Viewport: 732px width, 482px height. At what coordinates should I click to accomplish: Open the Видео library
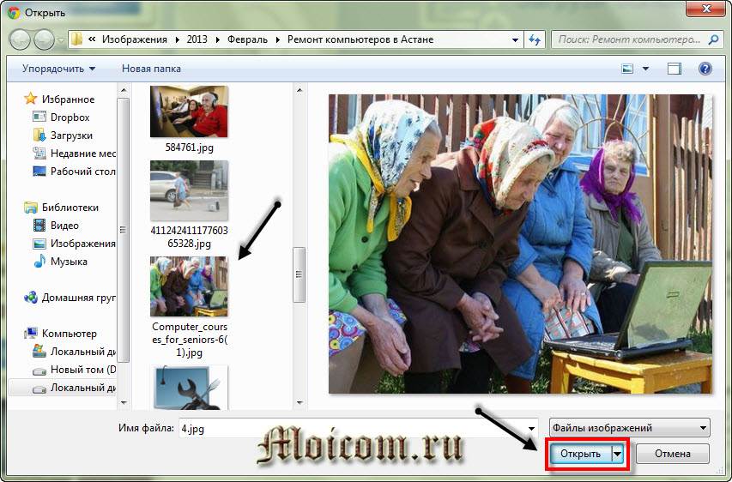(64, 226)
